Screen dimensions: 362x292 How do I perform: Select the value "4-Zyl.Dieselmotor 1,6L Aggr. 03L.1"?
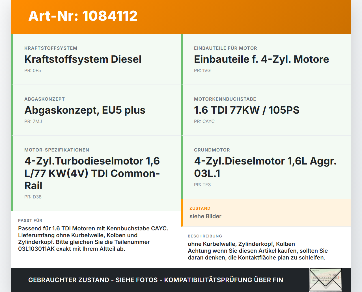click(265, 167)
